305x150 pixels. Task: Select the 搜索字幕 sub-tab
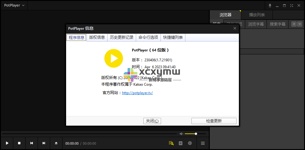[278, 24]
